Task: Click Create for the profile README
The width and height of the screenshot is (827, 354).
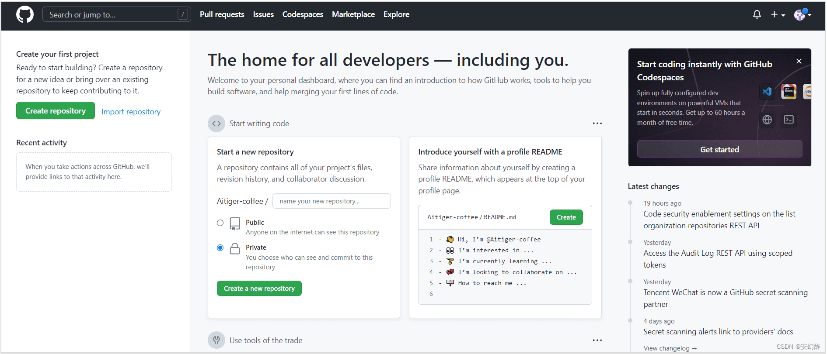Action: (566, 217)
